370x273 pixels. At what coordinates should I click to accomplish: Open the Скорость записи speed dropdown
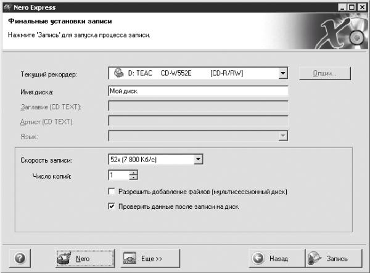[198, 160]
